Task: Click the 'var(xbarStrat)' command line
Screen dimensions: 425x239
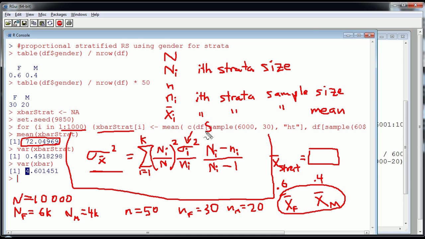Action: coord(45,149)
